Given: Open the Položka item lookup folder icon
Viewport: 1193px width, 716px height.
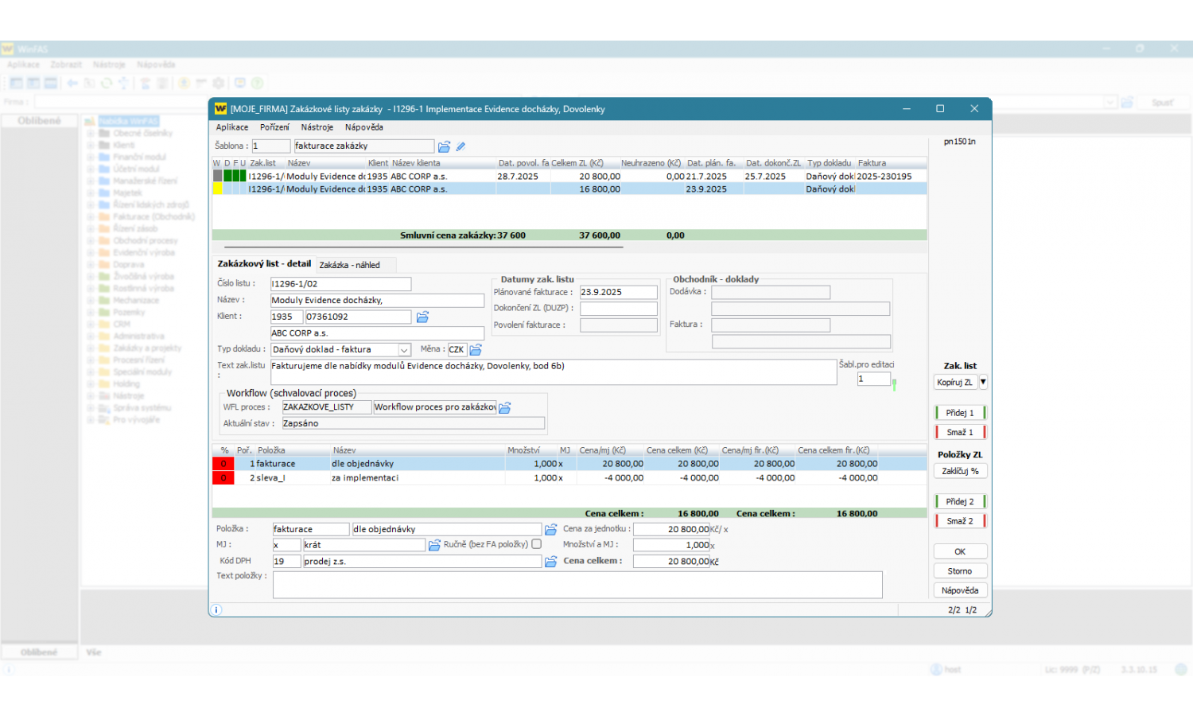Looking at the screenshot, I should pyautogui.click(x=550, y=530).
